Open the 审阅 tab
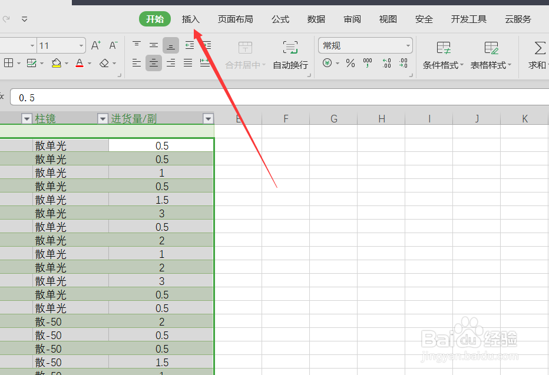The image size is (549, 375). [352, 19]
